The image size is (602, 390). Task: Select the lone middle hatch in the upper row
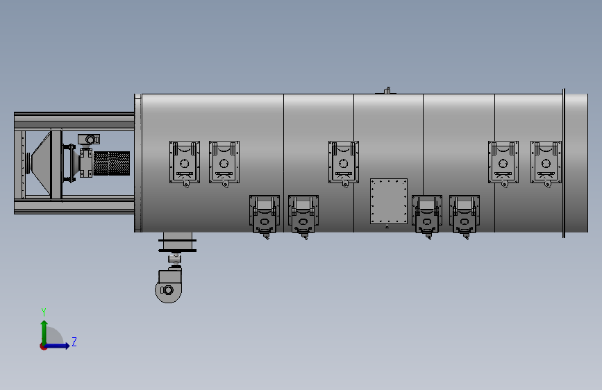[x=344, y=163]
